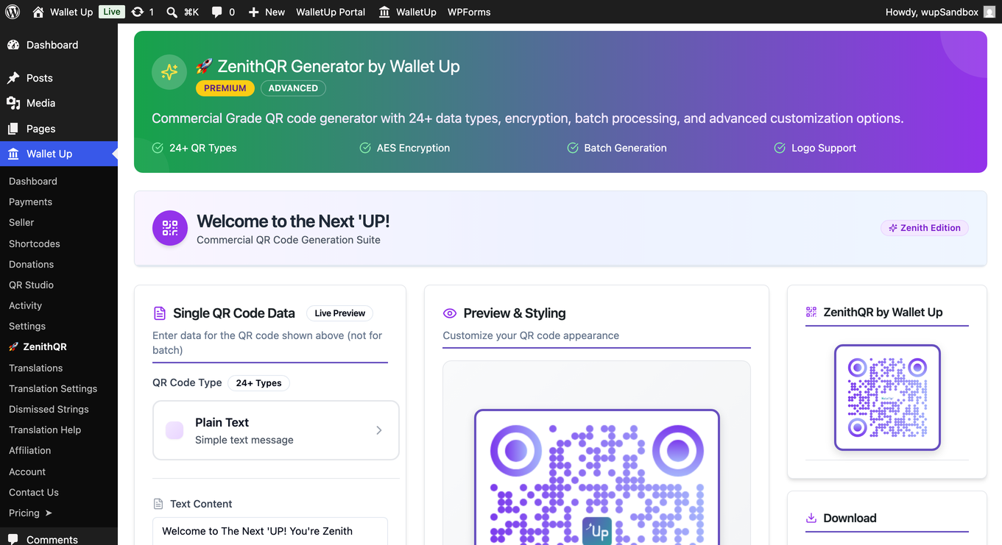The height and width of the screenshot is (545, 1002).
Task: Click the PREMIUM badge
Action: (x=225, y=88)
